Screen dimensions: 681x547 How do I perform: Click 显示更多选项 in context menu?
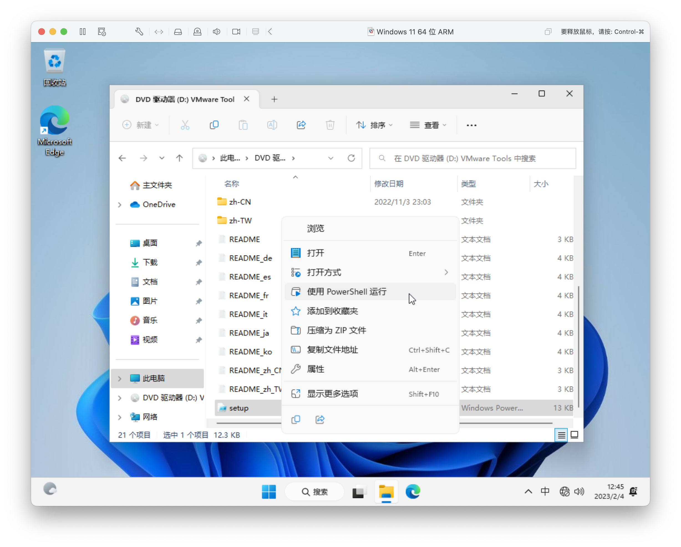tap(332, 393)
